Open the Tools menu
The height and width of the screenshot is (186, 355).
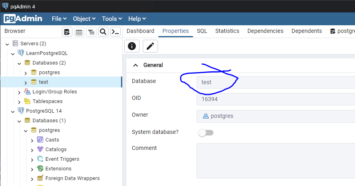click(x=112, y=19)
